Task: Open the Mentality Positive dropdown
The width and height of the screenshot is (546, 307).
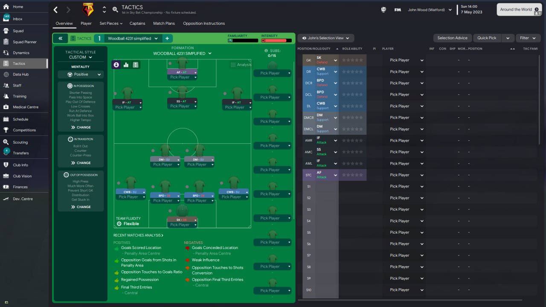Action: (x=81, y=74)
